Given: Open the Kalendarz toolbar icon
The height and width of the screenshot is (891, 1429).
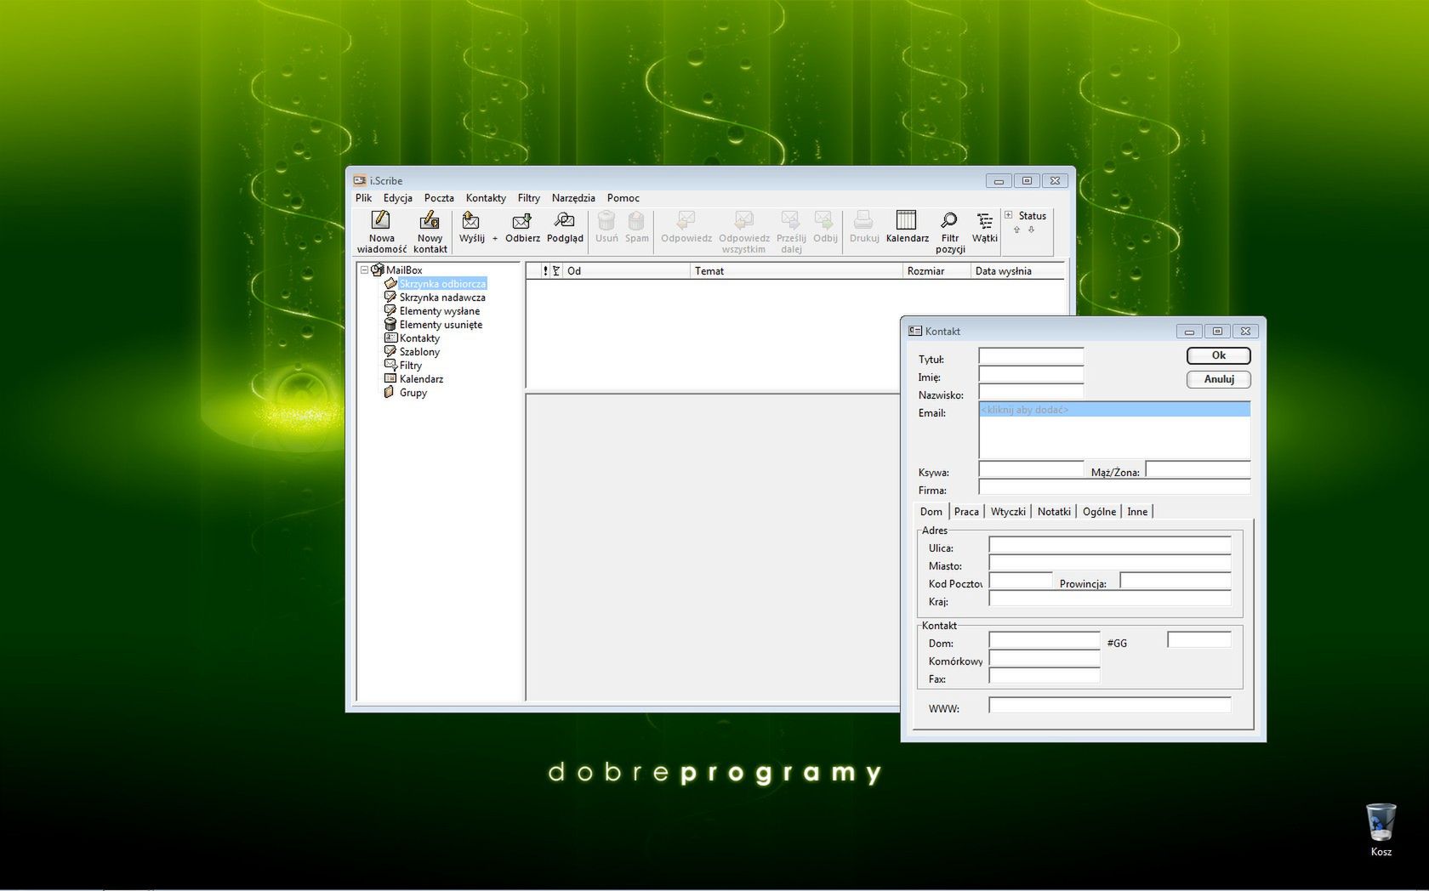Looking at the screenshot, I should coord(907,227).
